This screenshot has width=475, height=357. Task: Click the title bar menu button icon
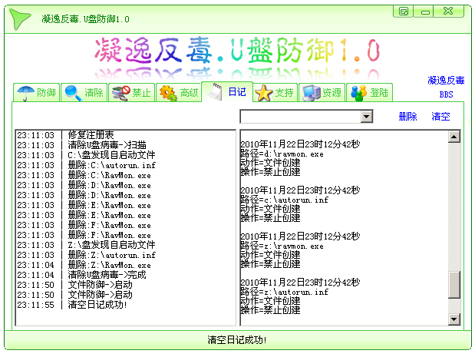404,12
